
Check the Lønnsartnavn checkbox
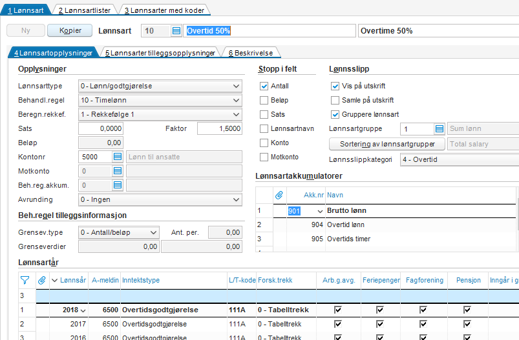(264, 128)
